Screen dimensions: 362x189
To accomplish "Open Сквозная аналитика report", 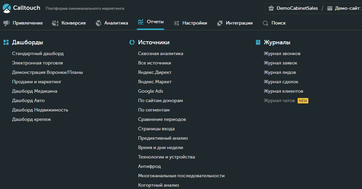I will tap(161, 53).
